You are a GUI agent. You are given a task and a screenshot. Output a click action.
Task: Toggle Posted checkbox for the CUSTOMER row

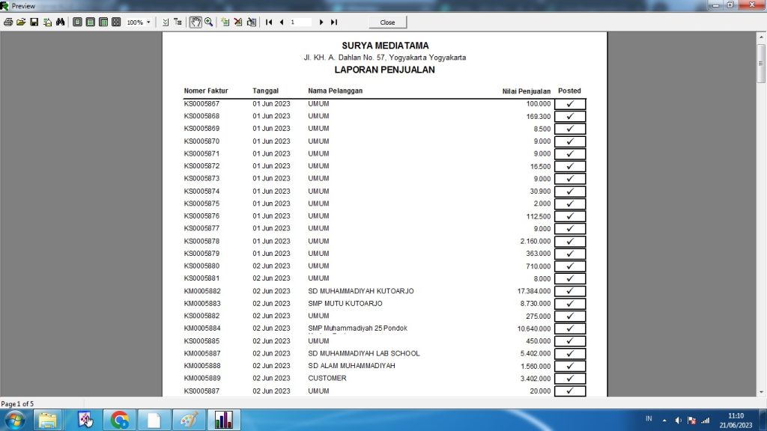(570, 379)
